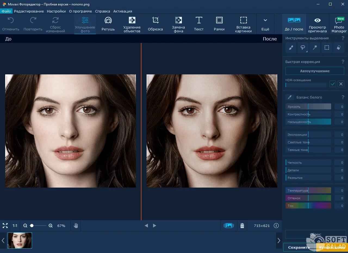Select the Crop (Обрезка) tool
The image size is (348, 253).
[155, 24]
